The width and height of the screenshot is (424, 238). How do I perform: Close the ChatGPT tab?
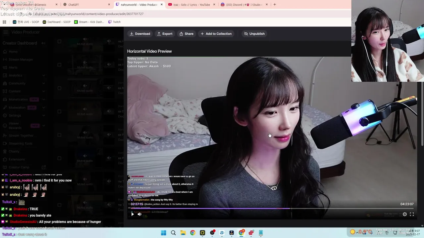109,5
